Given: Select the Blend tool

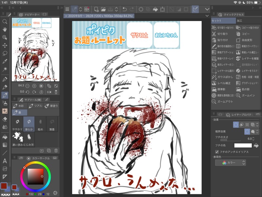Looking at the screenshot, I should pyautogui.click(x=5, y=127).
